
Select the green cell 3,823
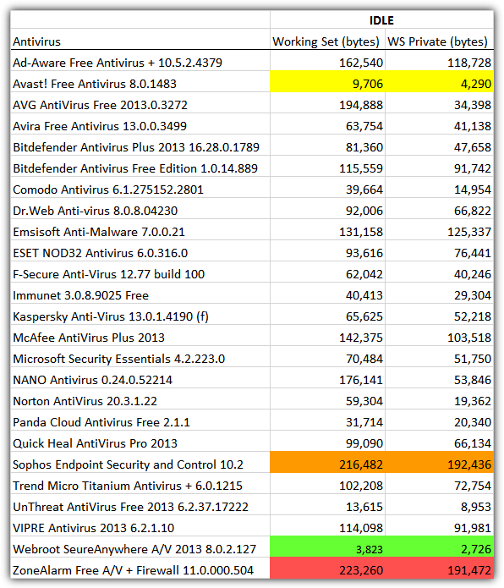tap(327, 547)
